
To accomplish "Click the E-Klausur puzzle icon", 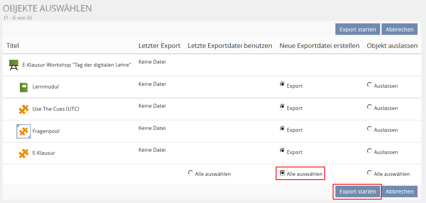I will click(x=24, y=153).
